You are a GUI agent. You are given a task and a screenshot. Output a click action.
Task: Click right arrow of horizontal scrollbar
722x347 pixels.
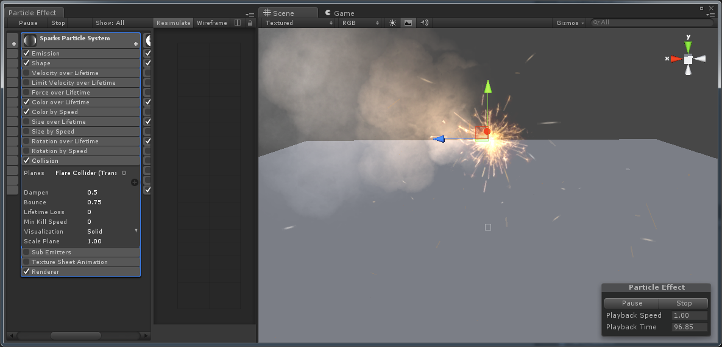[146, 335]
